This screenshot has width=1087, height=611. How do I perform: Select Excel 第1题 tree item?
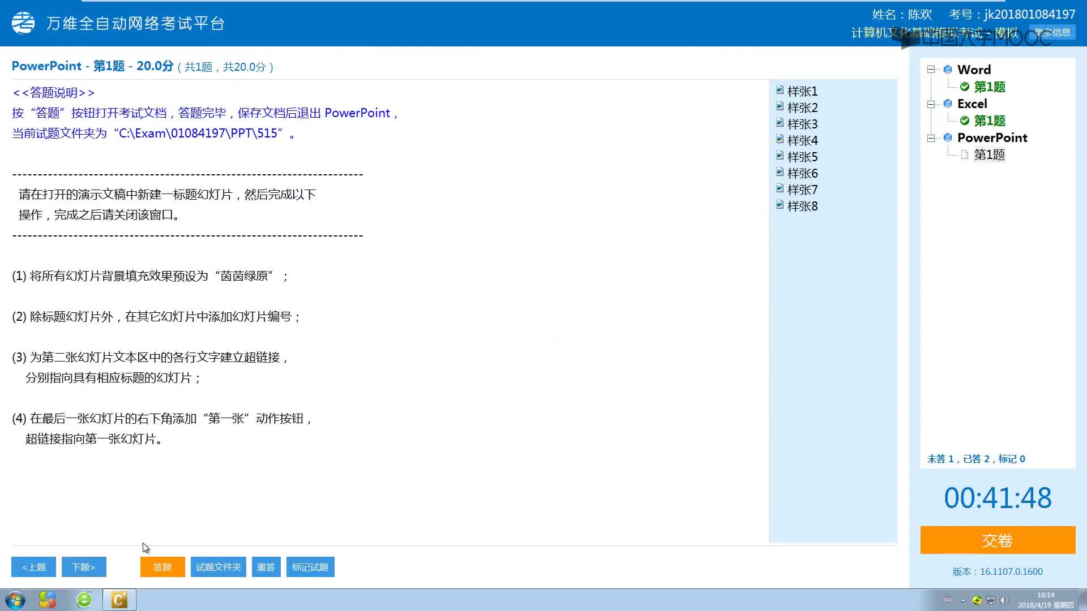click(x=989, y=120)
